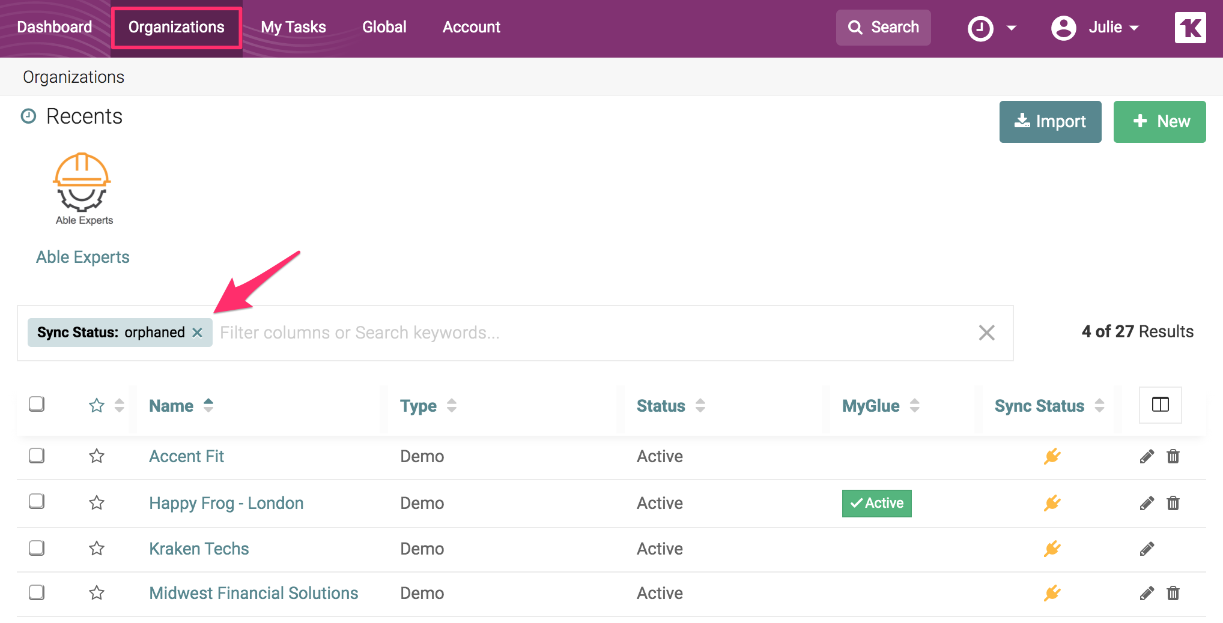This screenshot has width=1223, height=623.
Task: Click the '4 of 27 Results' count
Action: (x=1137, y=331)
